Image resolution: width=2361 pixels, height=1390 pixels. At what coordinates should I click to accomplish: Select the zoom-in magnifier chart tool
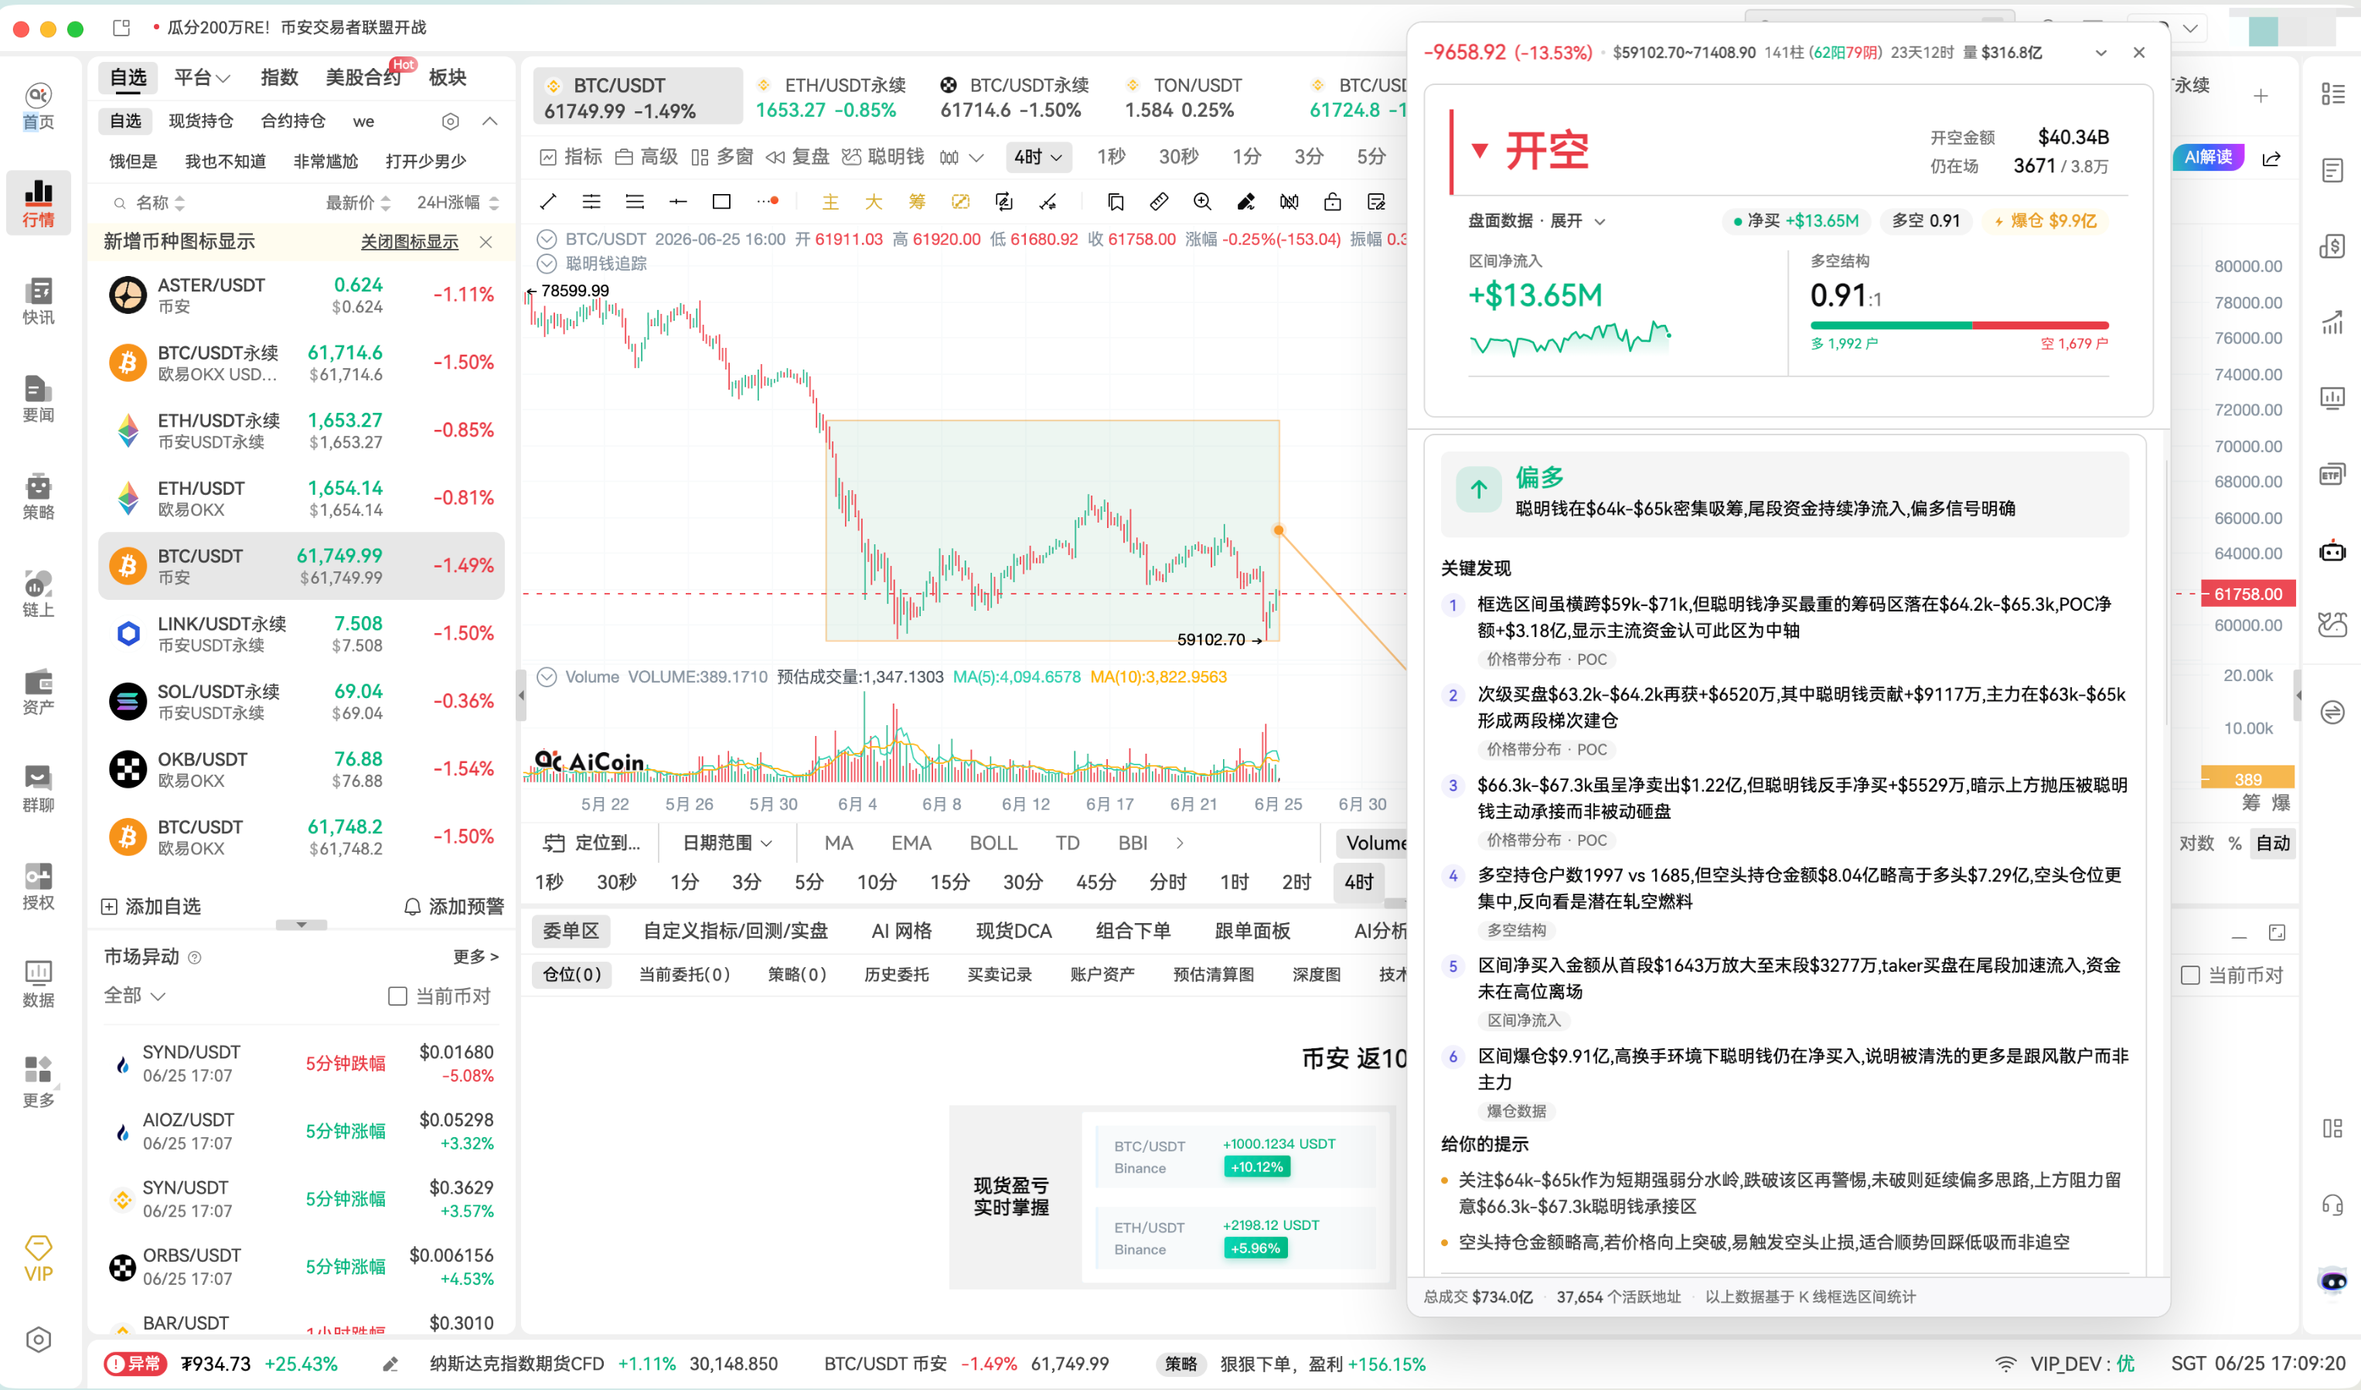(x=1202, y=201)
